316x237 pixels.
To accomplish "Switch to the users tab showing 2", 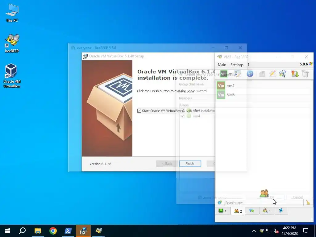I will [238, 211].
